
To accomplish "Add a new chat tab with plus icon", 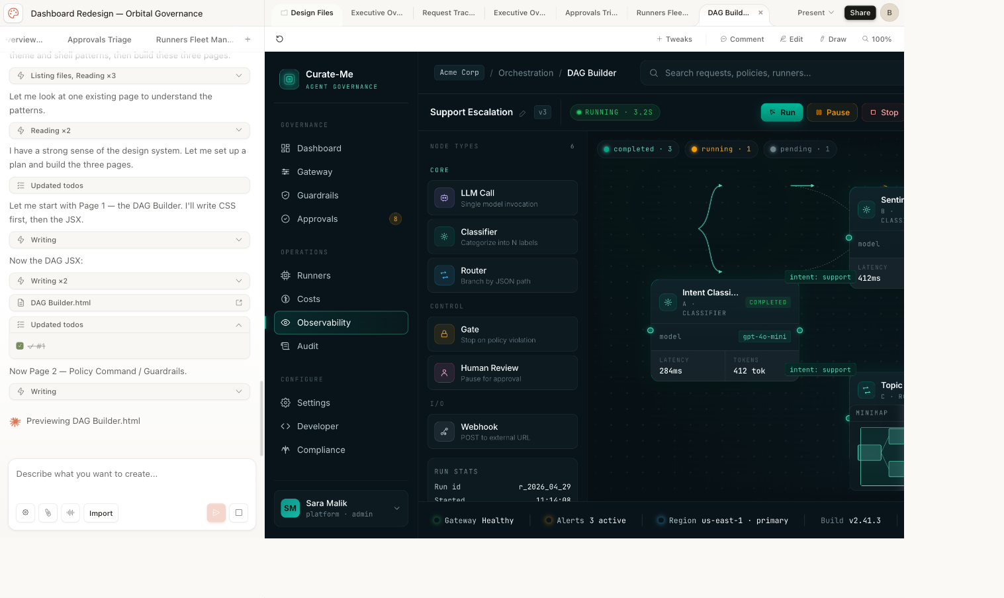I will point(248,40).
